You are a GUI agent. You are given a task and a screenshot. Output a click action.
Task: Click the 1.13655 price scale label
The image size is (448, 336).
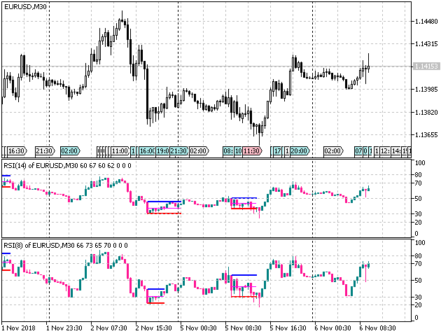coord(426,135)
